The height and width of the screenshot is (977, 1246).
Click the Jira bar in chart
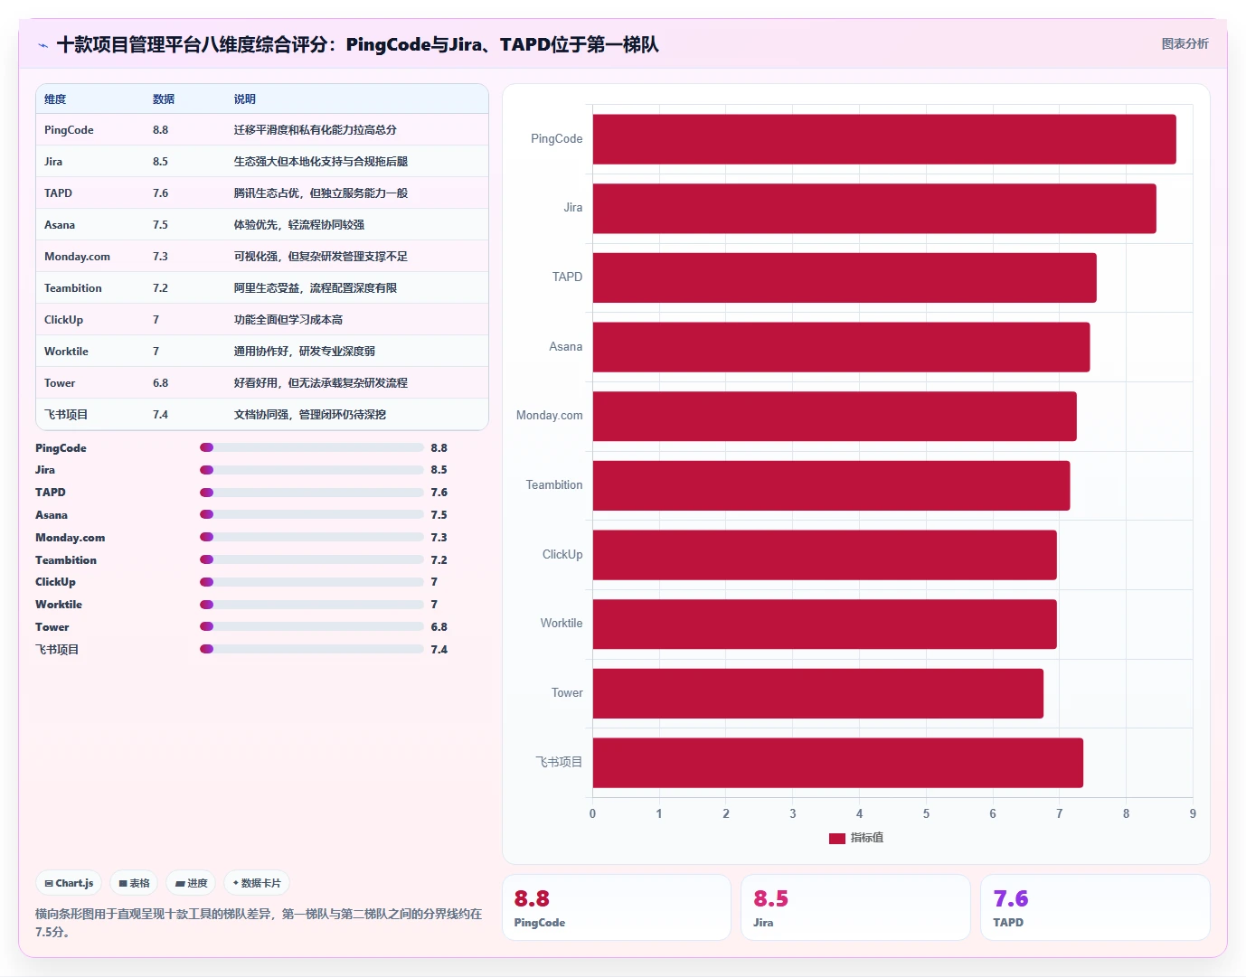click(874, 209)
